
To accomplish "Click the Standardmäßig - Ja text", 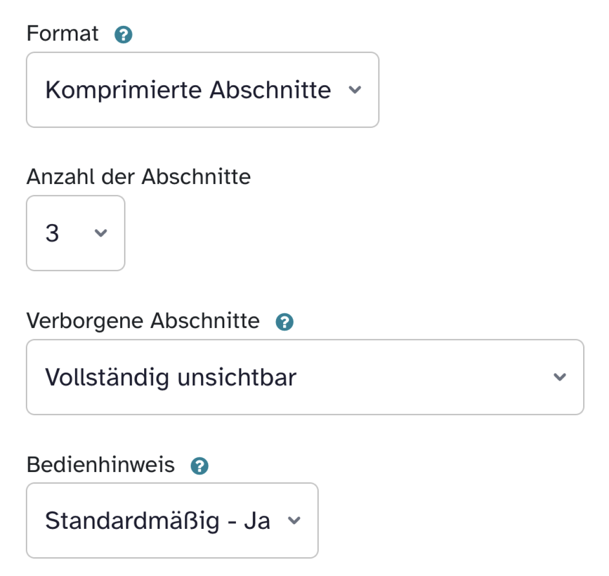I will pyautogui.click(x=157, y=521).
